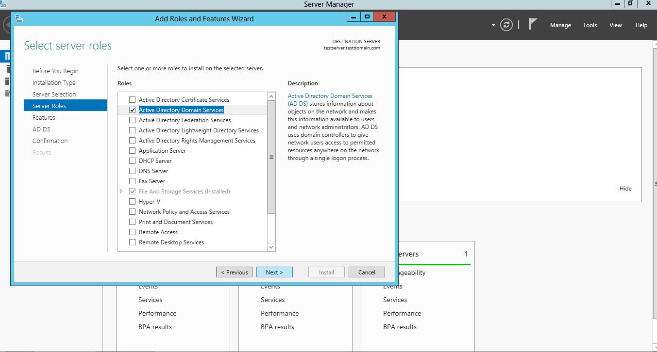Click Hide link in the welcome tile
This screenshot has width=657, height=352.
(x=625, y=189)
